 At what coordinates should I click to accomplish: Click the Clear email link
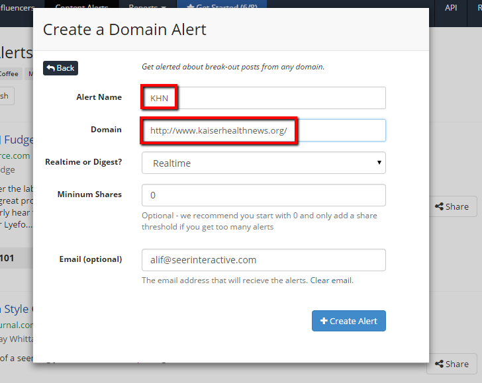pos(331,280)
